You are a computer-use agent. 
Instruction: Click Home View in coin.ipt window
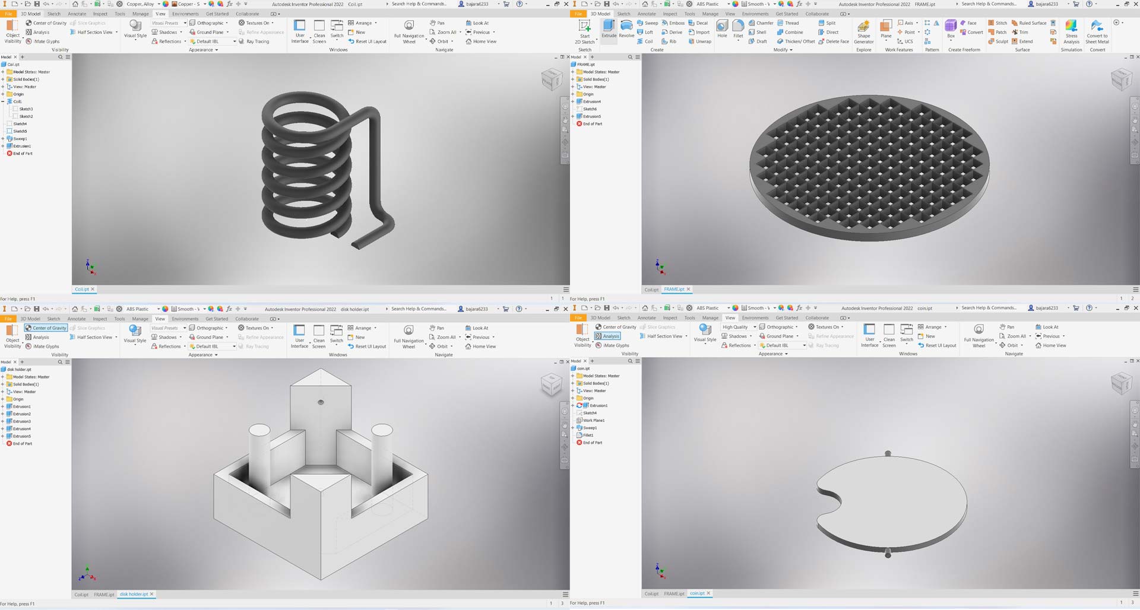pos(1050,345)
